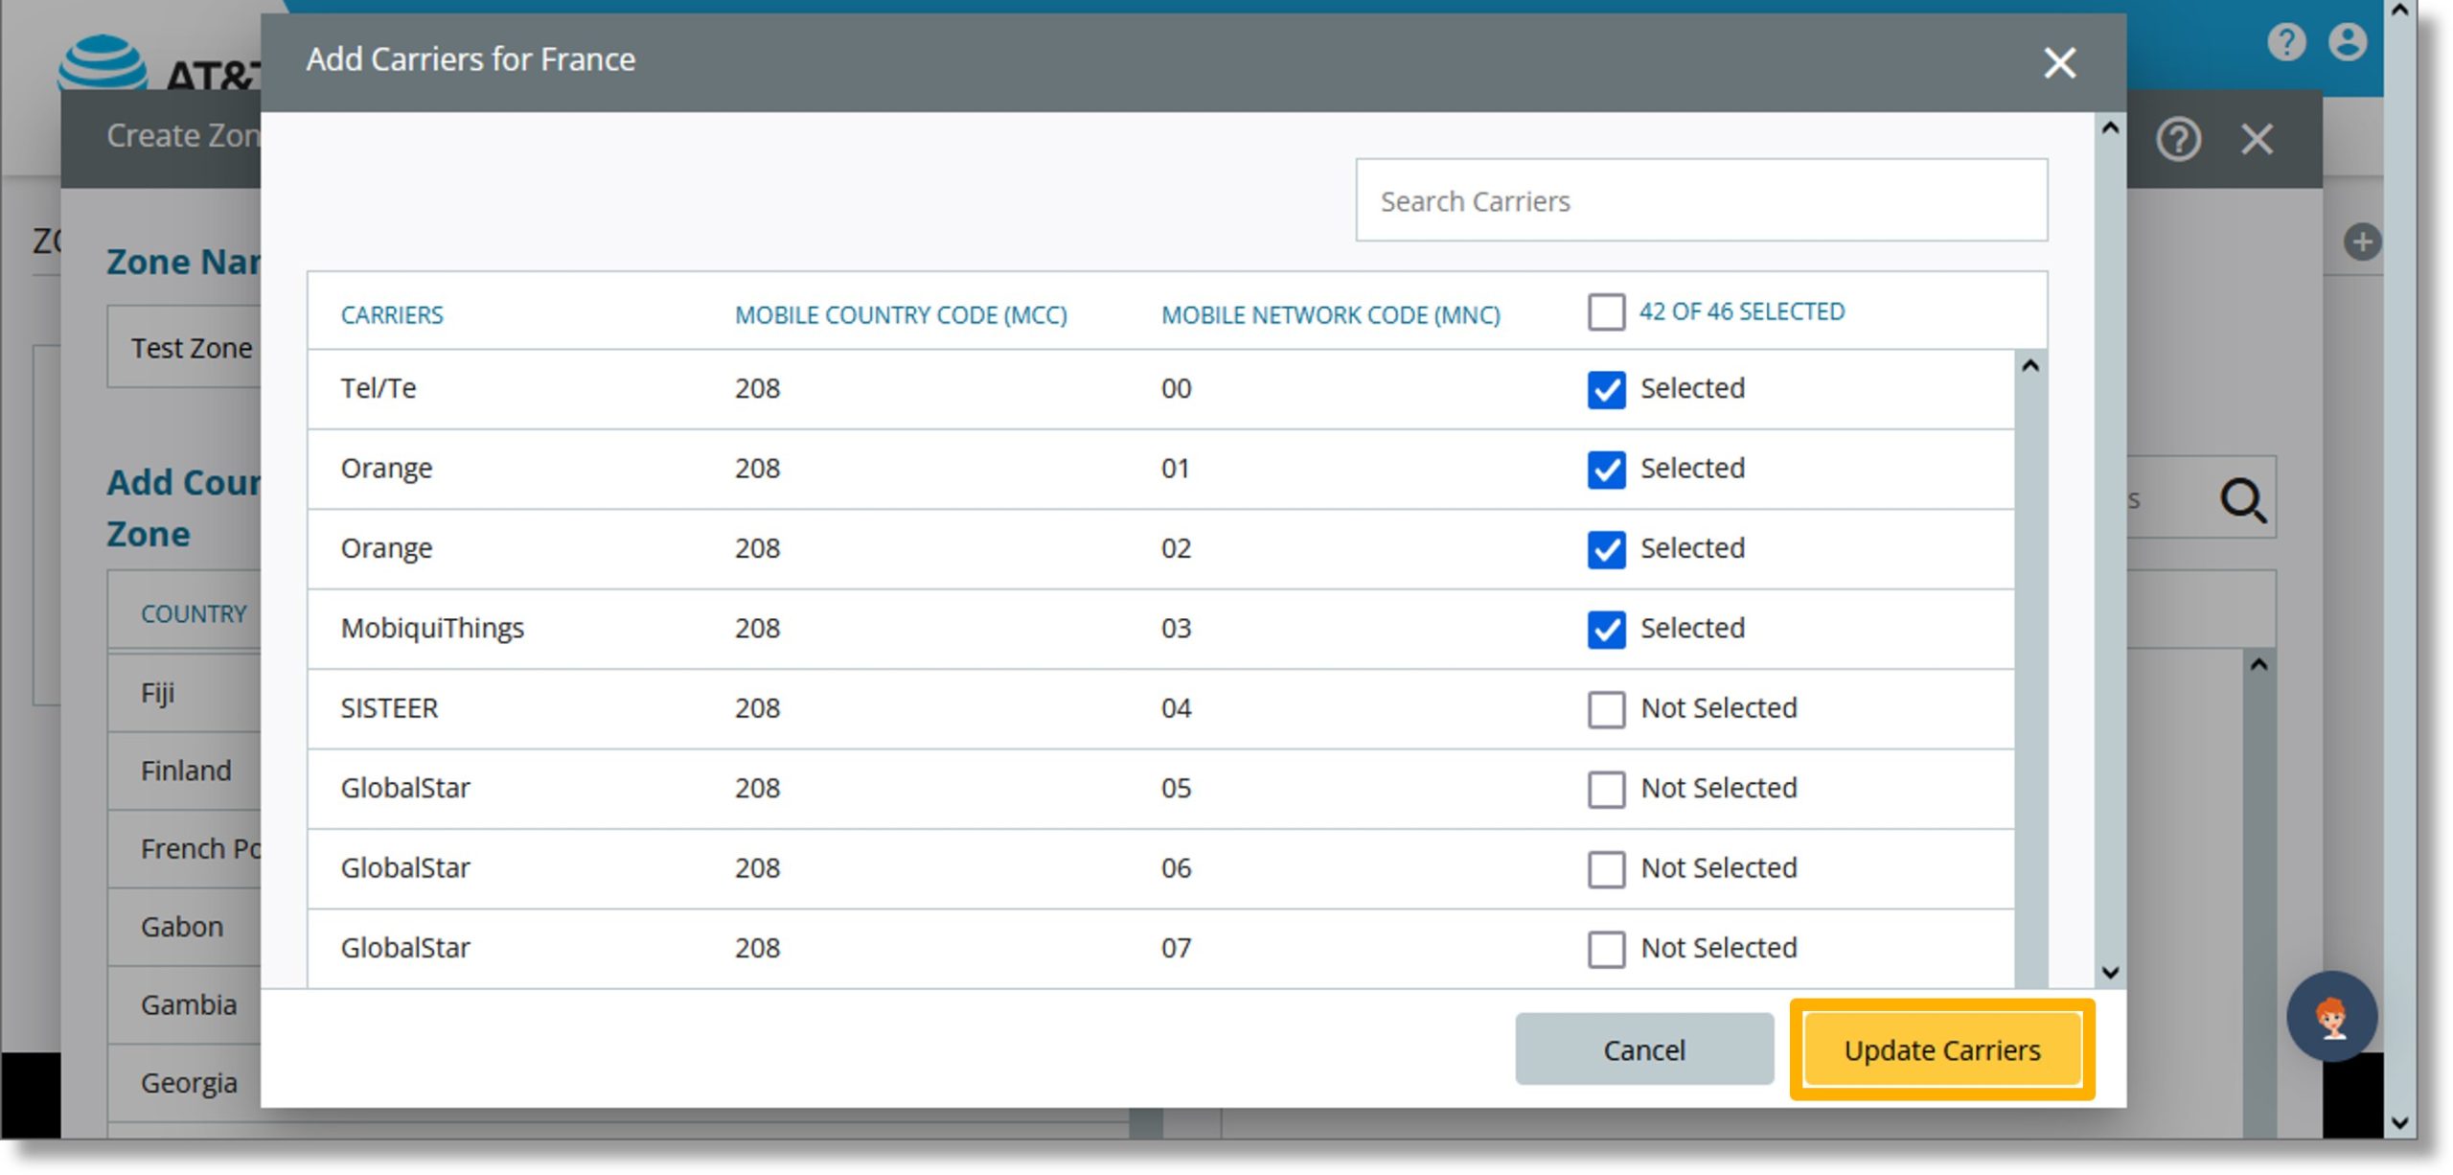Click the MobiquiThings carrier name

432,629
